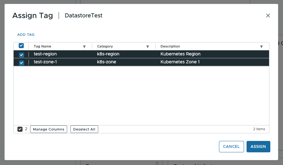The image size is (283, 165).
Task: Click ASSIGN to apply tags
Action: (x=258, y=147)
